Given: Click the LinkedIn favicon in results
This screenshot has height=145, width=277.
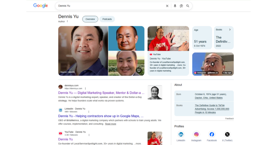Looking at the screenshot, I should (x=60, y=110).
